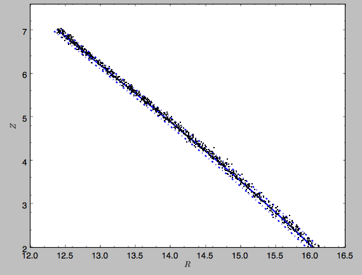362x275 pixels.
Task: Click the 16.5 x-axis tick label
Action: point(345,255)
